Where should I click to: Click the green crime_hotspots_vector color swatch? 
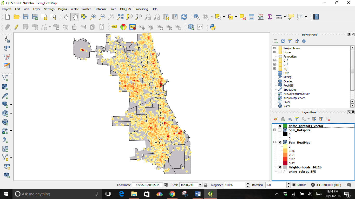point(285,126)
